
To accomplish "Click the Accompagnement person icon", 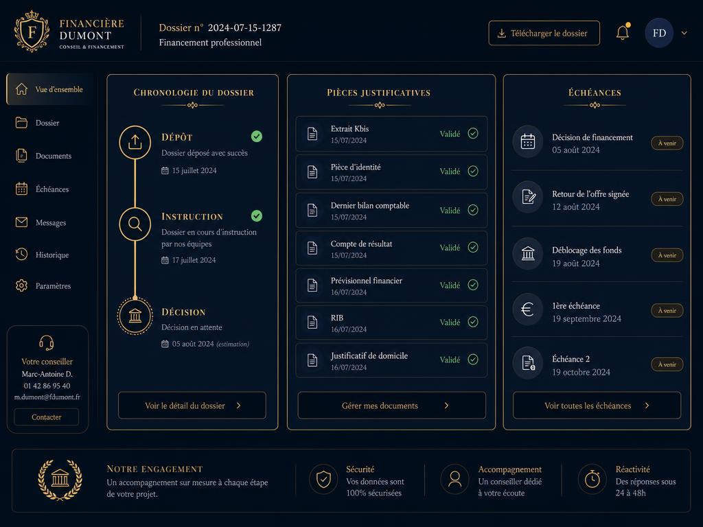I will click(x=454, y=480).
